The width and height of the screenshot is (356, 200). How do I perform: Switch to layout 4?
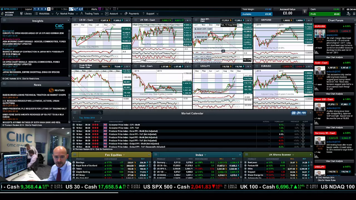(x=45, y=9)
